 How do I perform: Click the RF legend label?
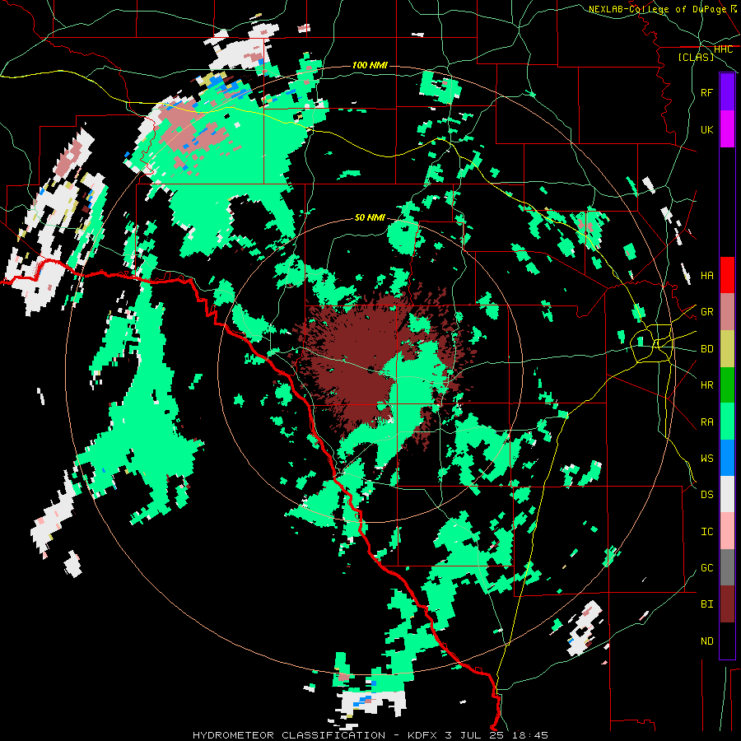(707, 92)
